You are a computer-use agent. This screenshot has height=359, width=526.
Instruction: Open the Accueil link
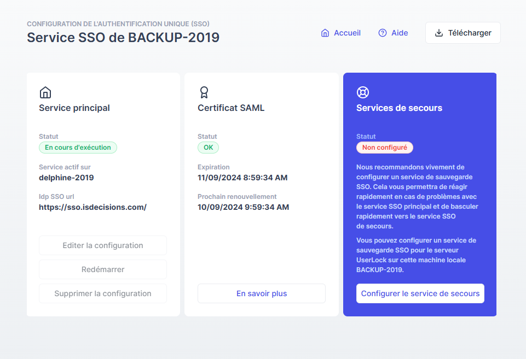click(x=347, y=33)
